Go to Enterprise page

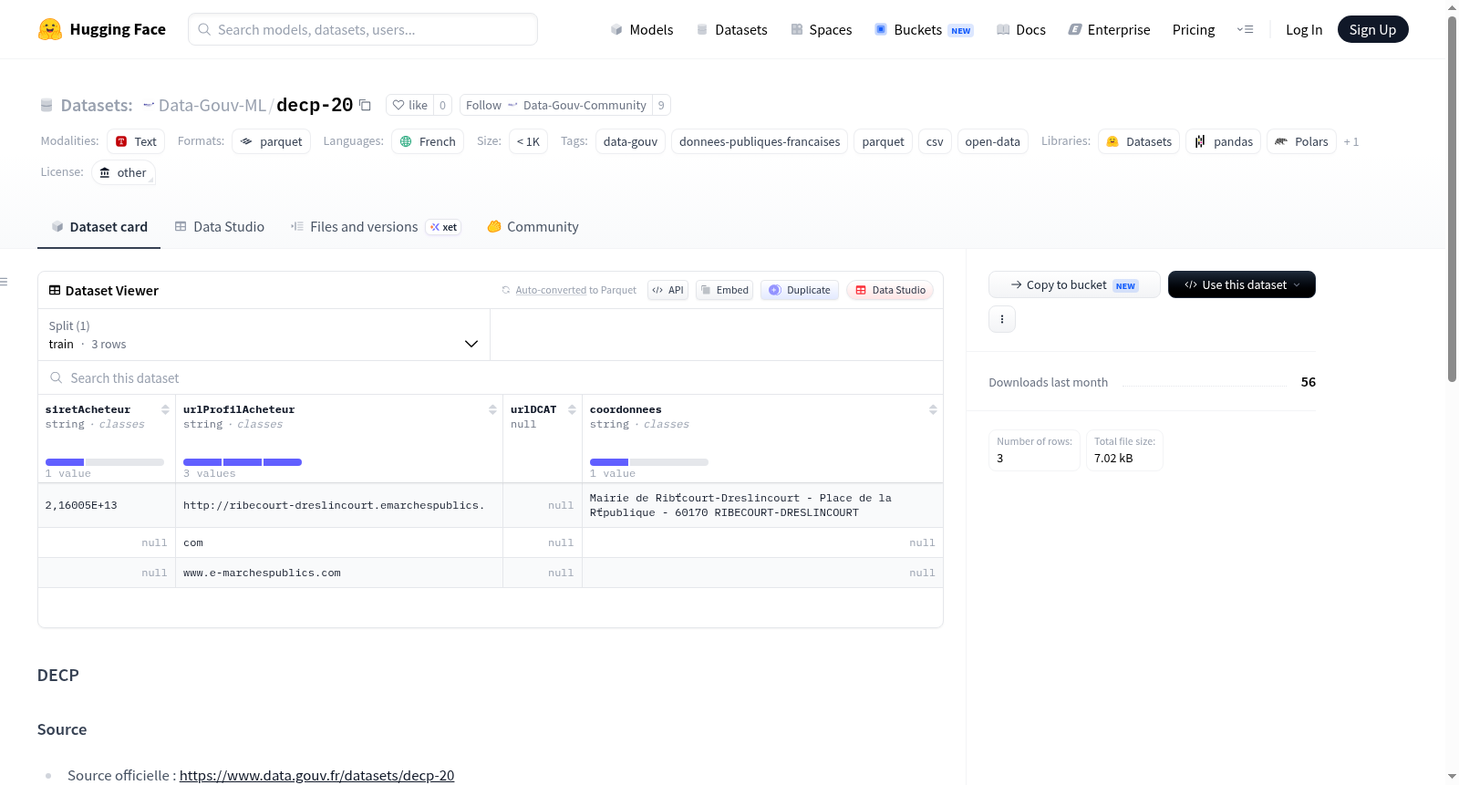(1109, 29)
